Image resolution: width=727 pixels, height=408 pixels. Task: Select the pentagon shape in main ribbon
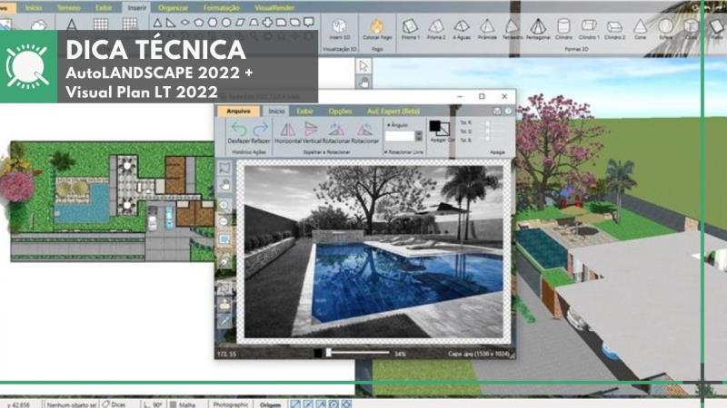(198, 22)
